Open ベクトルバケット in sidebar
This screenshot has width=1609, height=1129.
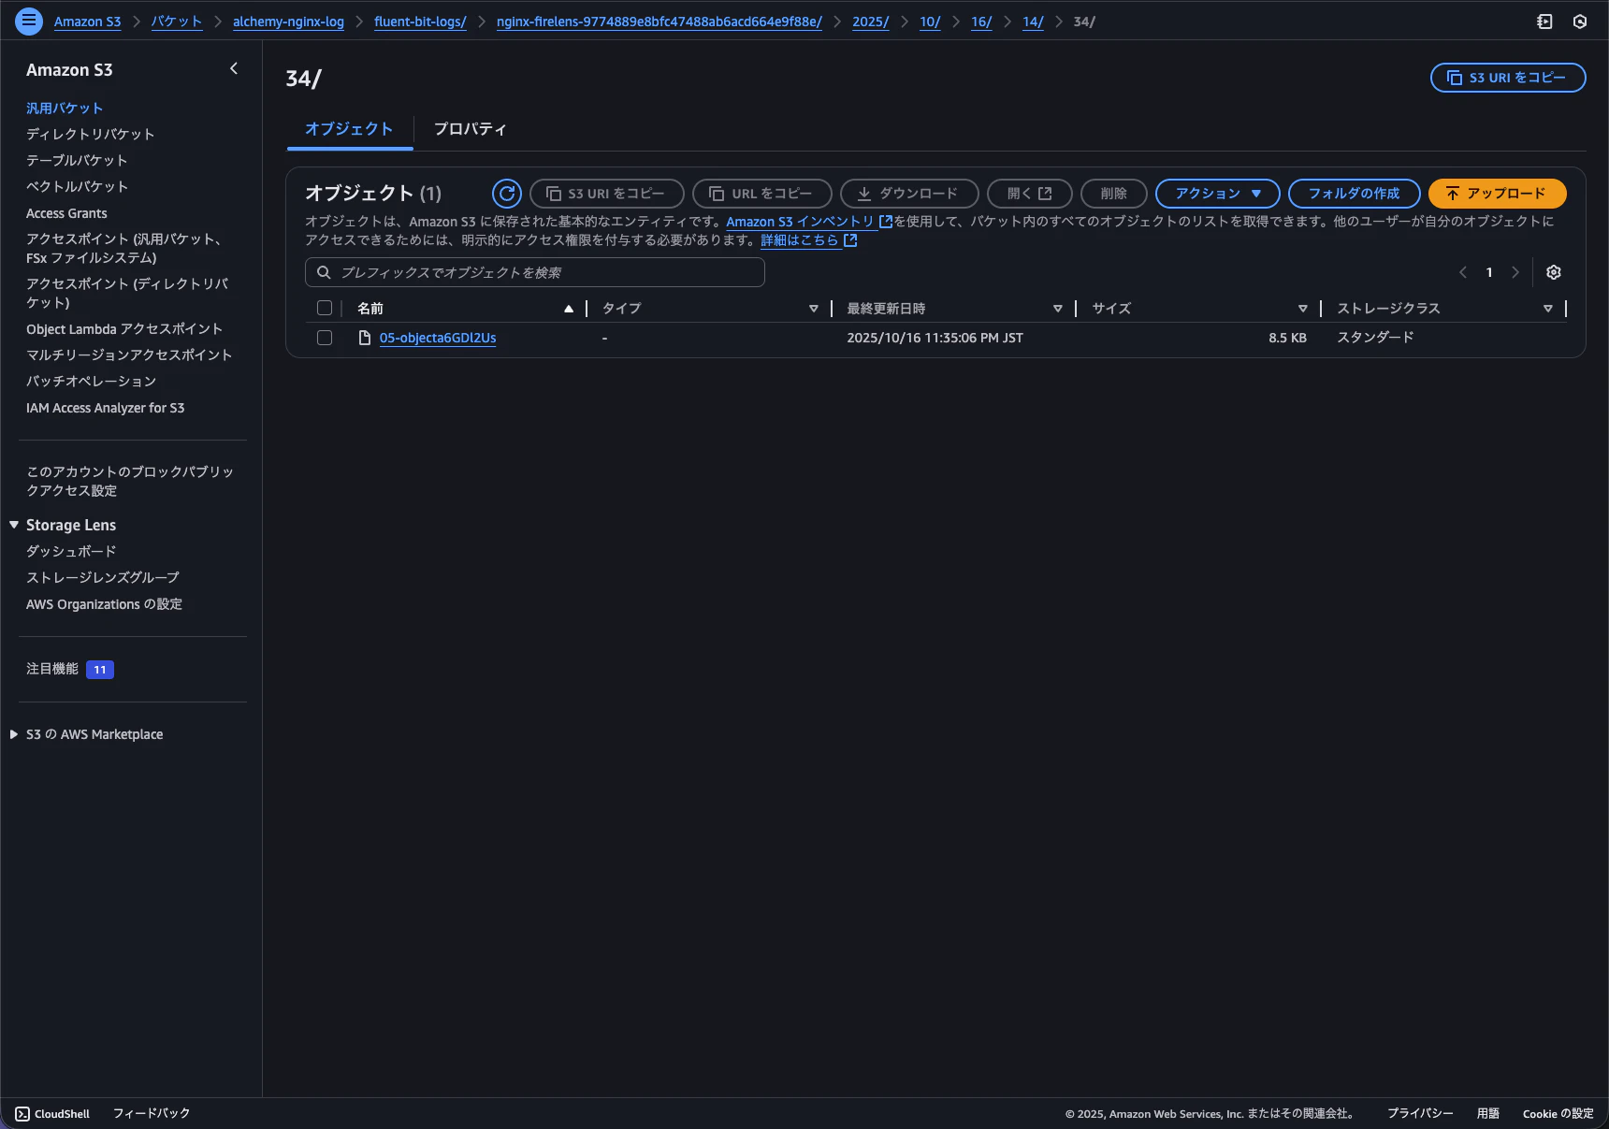pyautogui.click(x=77, y=186)
